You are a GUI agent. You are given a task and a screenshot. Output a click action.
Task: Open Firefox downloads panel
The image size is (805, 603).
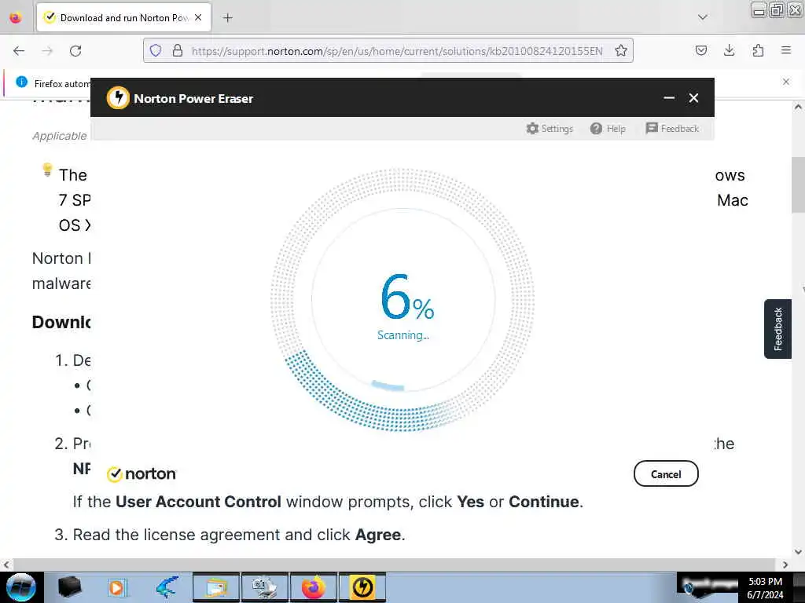click(x=729, y=50)
